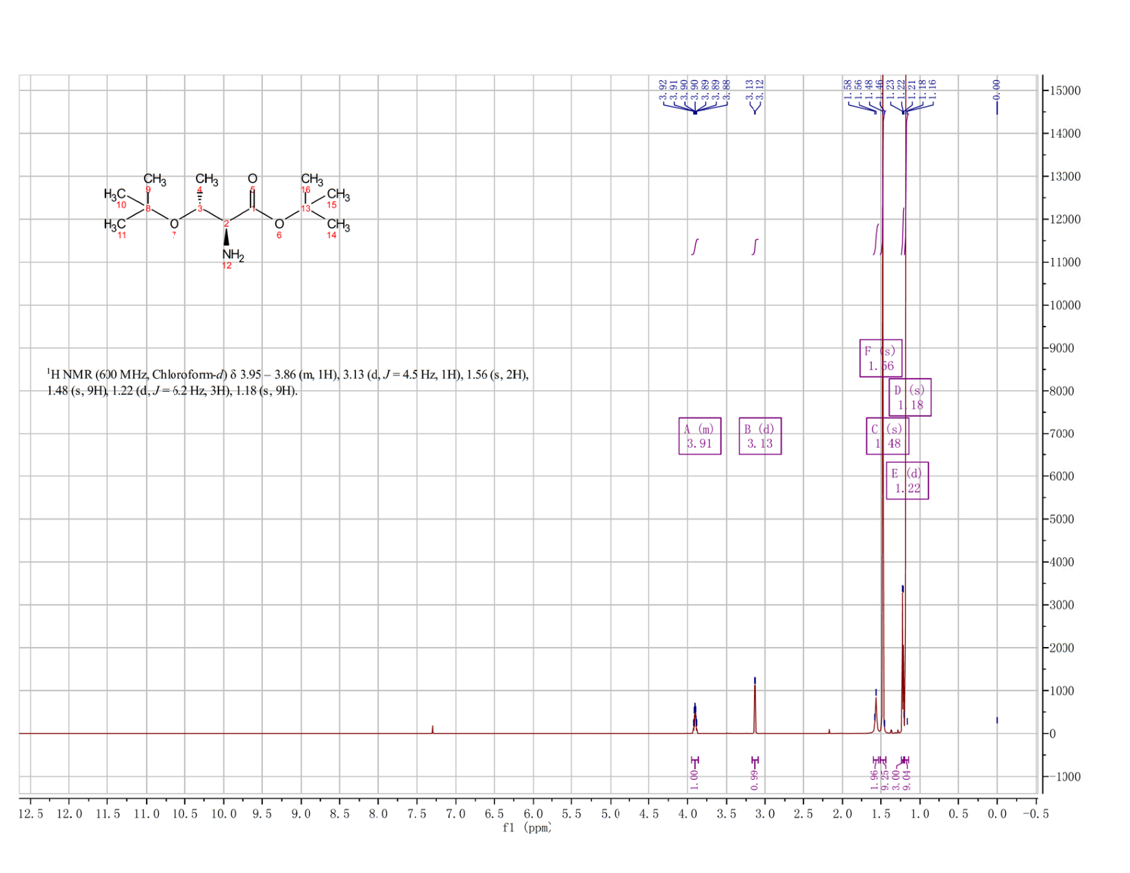Click the small impurity peak near 2.17 ppm

coord(829,731)
